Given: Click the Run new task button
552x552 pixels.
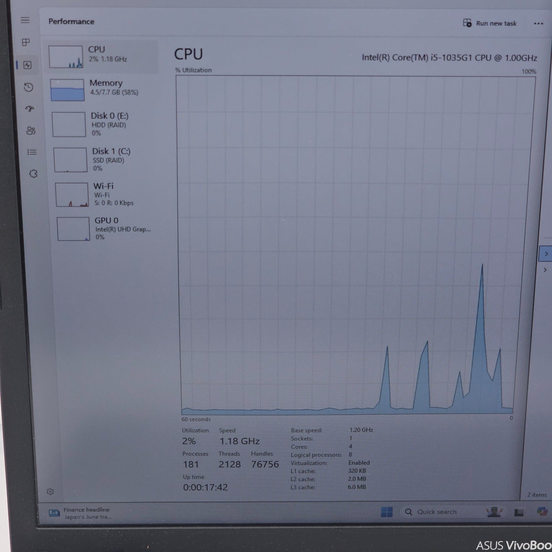Looking at the screenshot, I should [490, 23].
